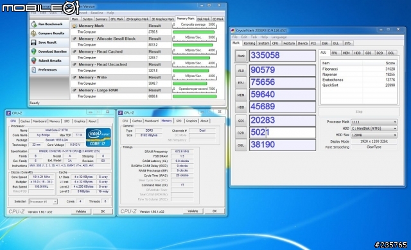Click OK in right CPU-Z window

click(x=214, y=211)
